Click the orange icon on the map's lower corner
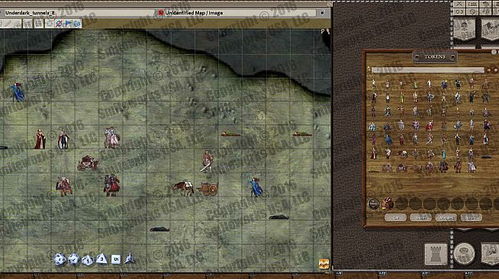This screenshot has height=279, width=499. point(324,264)
